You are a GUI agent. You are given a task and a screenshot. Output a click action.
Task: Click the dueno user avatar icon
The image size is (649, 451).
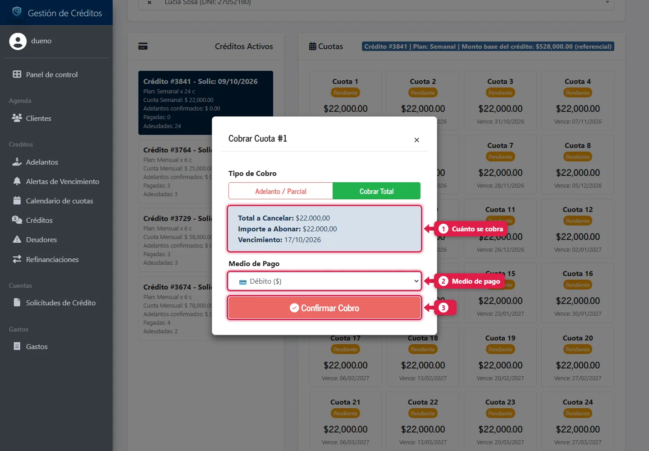click(x=18, y=41)
